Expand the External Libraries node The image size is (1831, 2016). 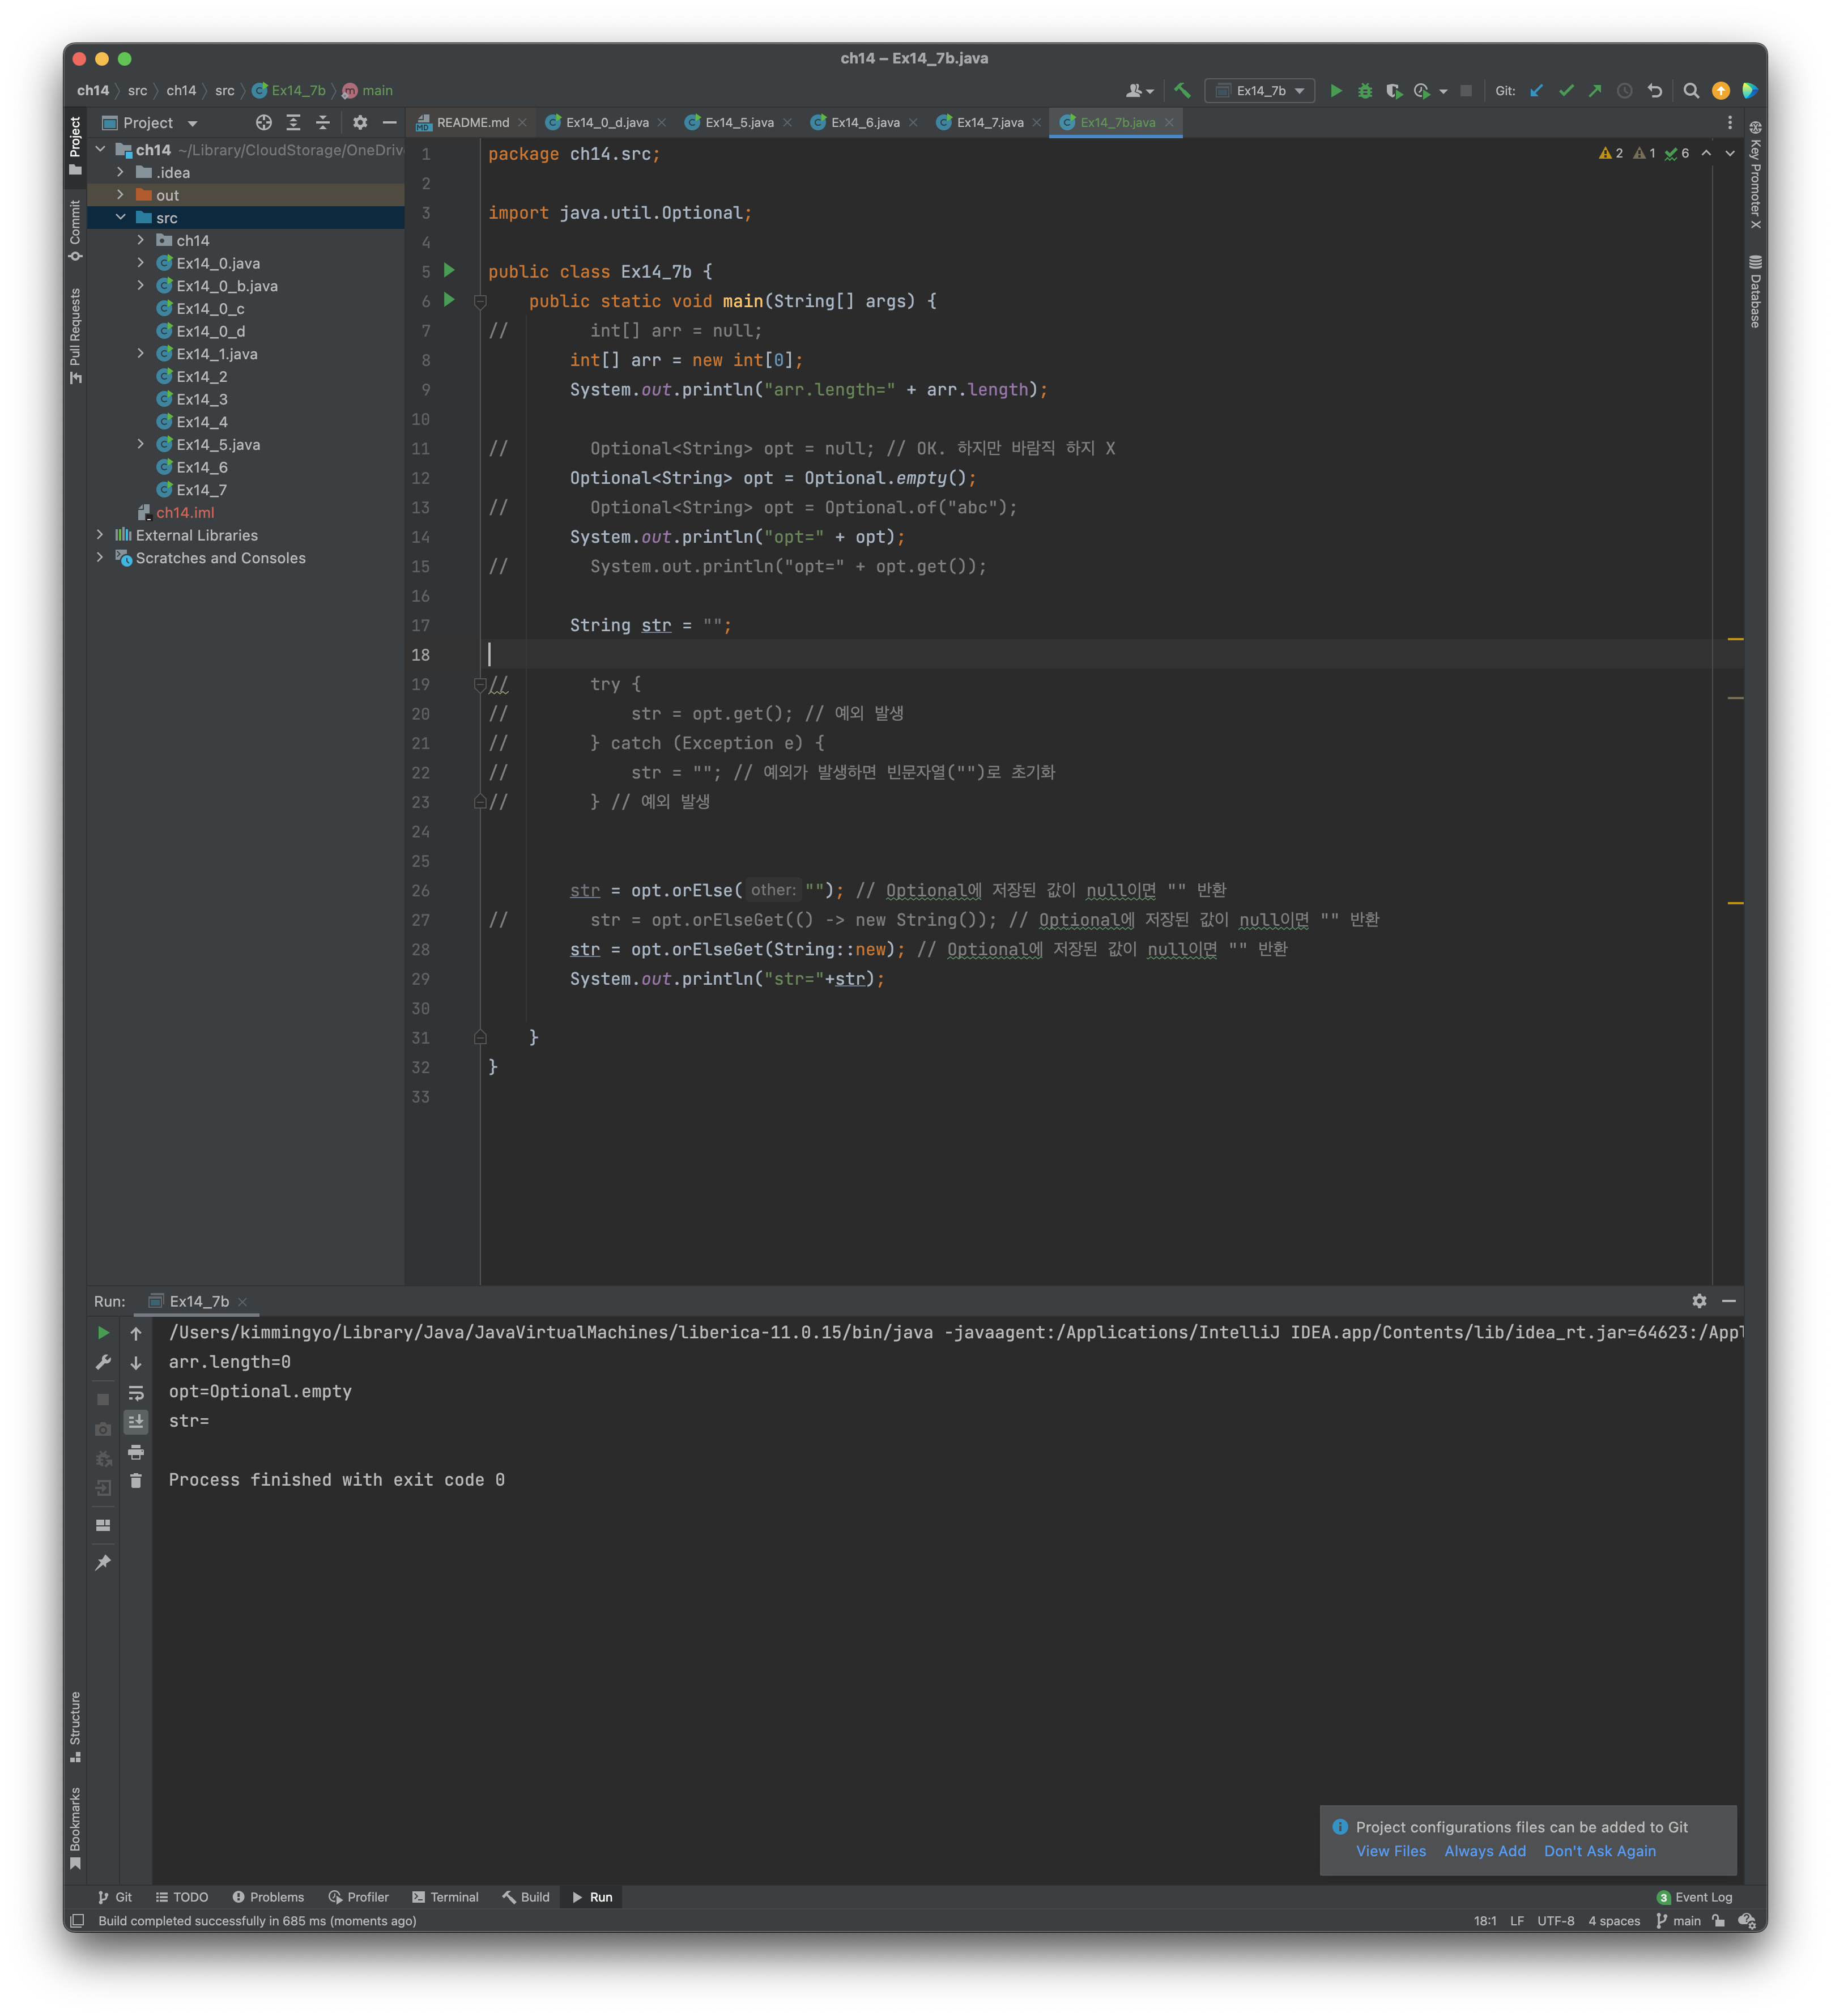click(100, 535)
